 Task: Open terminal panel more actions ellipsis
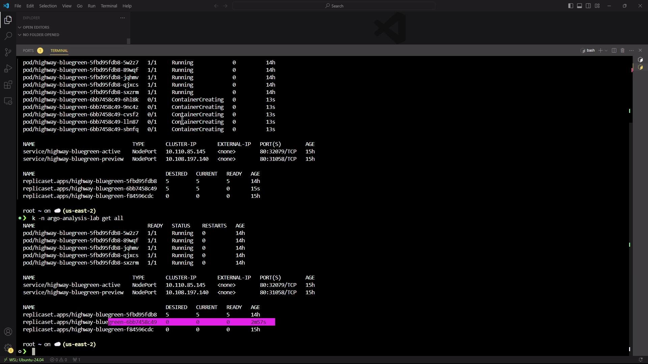[x=631, y=51]
